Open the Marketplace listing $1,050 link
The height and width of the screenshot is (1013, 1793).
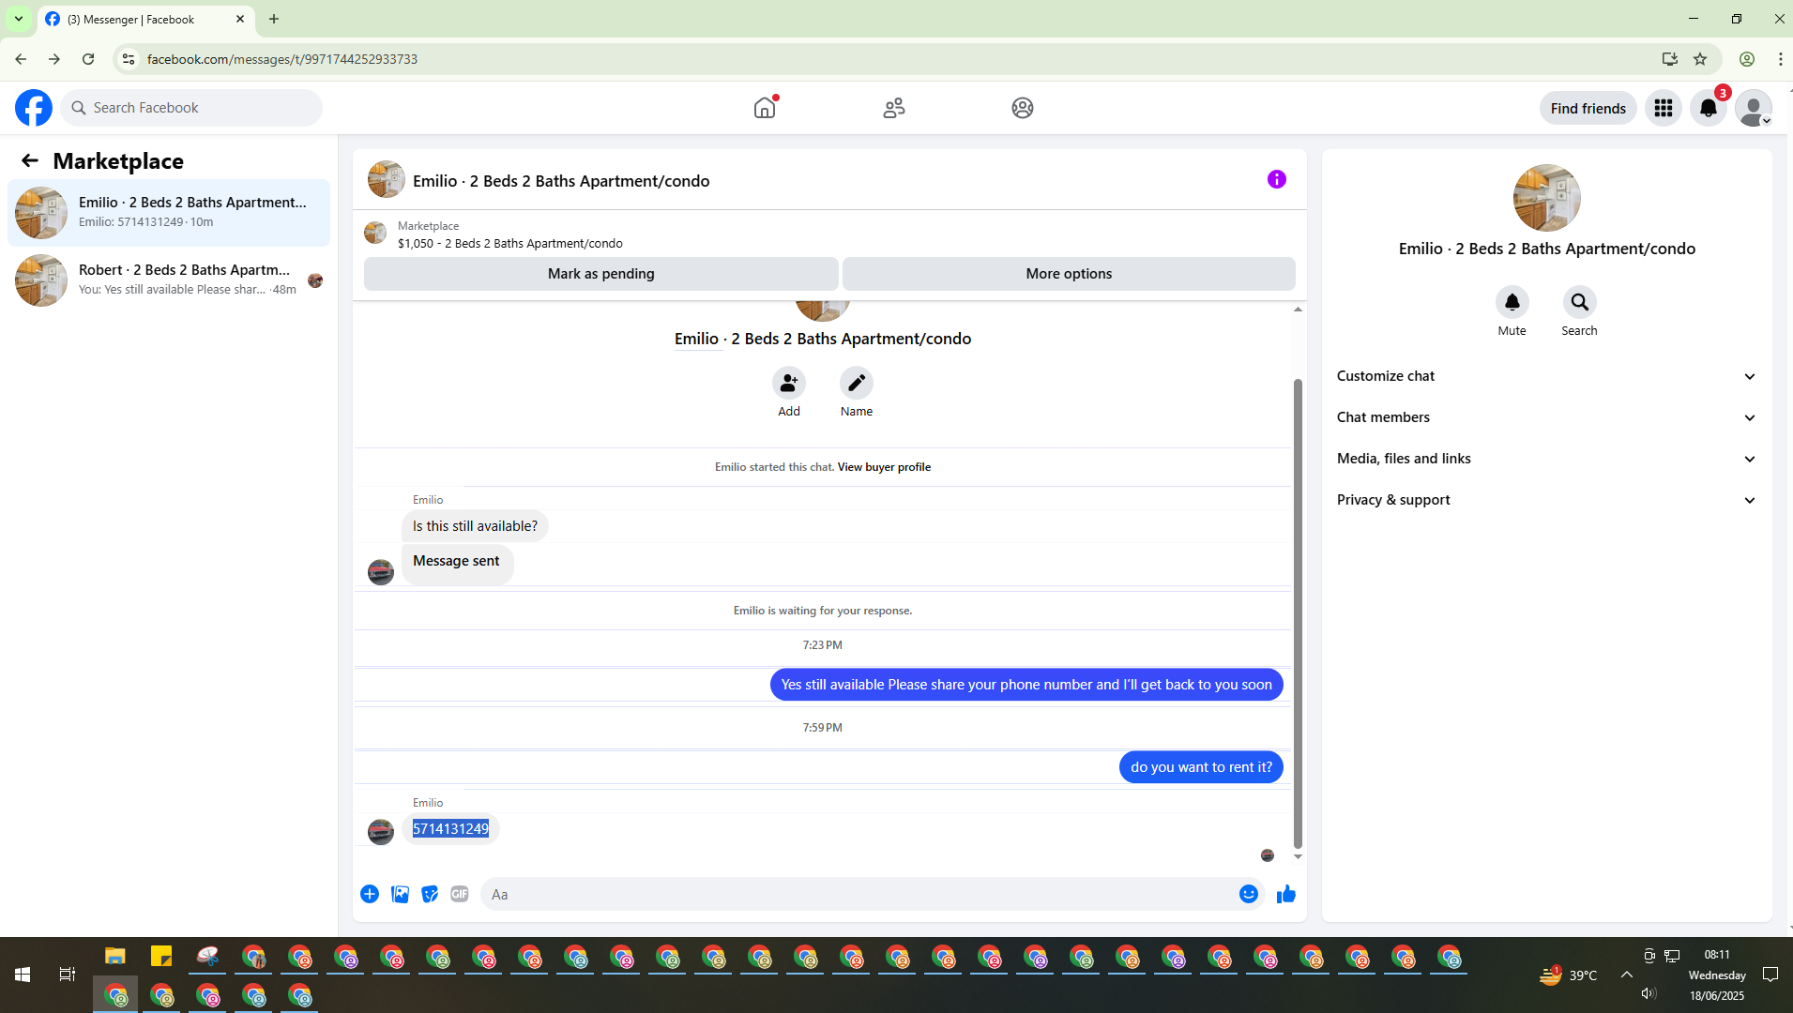pyautogui.click(x=510, y=244)
